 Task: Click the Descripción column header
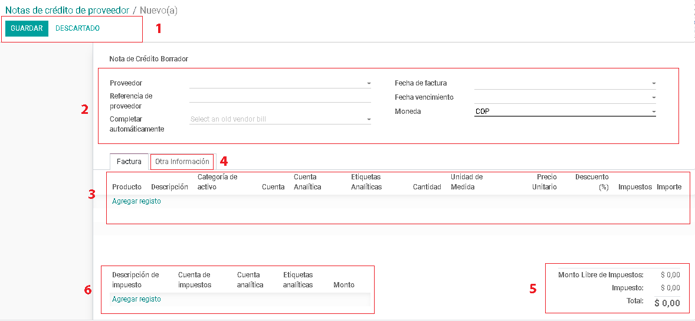coord(170,187)
